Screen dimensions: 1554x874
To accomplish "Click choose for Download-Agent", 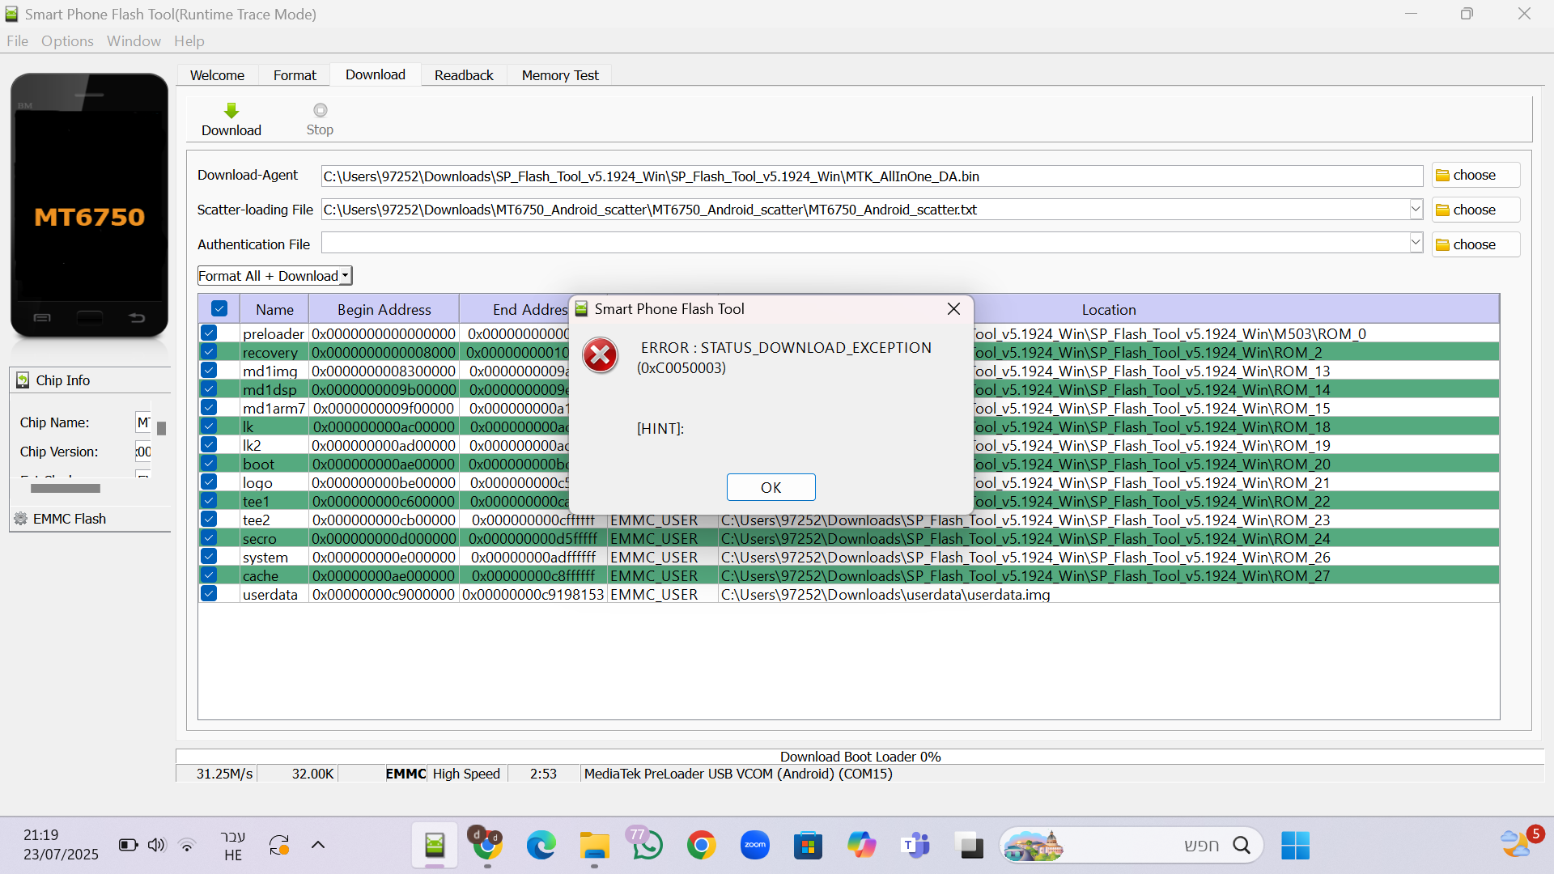I will point(1475,176).
